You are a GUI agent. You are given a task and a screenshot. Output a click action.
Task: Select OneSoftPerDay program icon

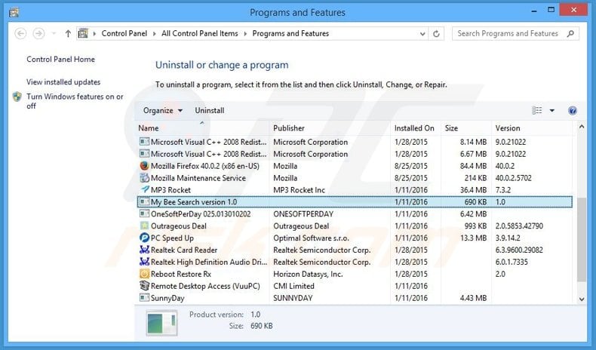[x=144, y=213]
